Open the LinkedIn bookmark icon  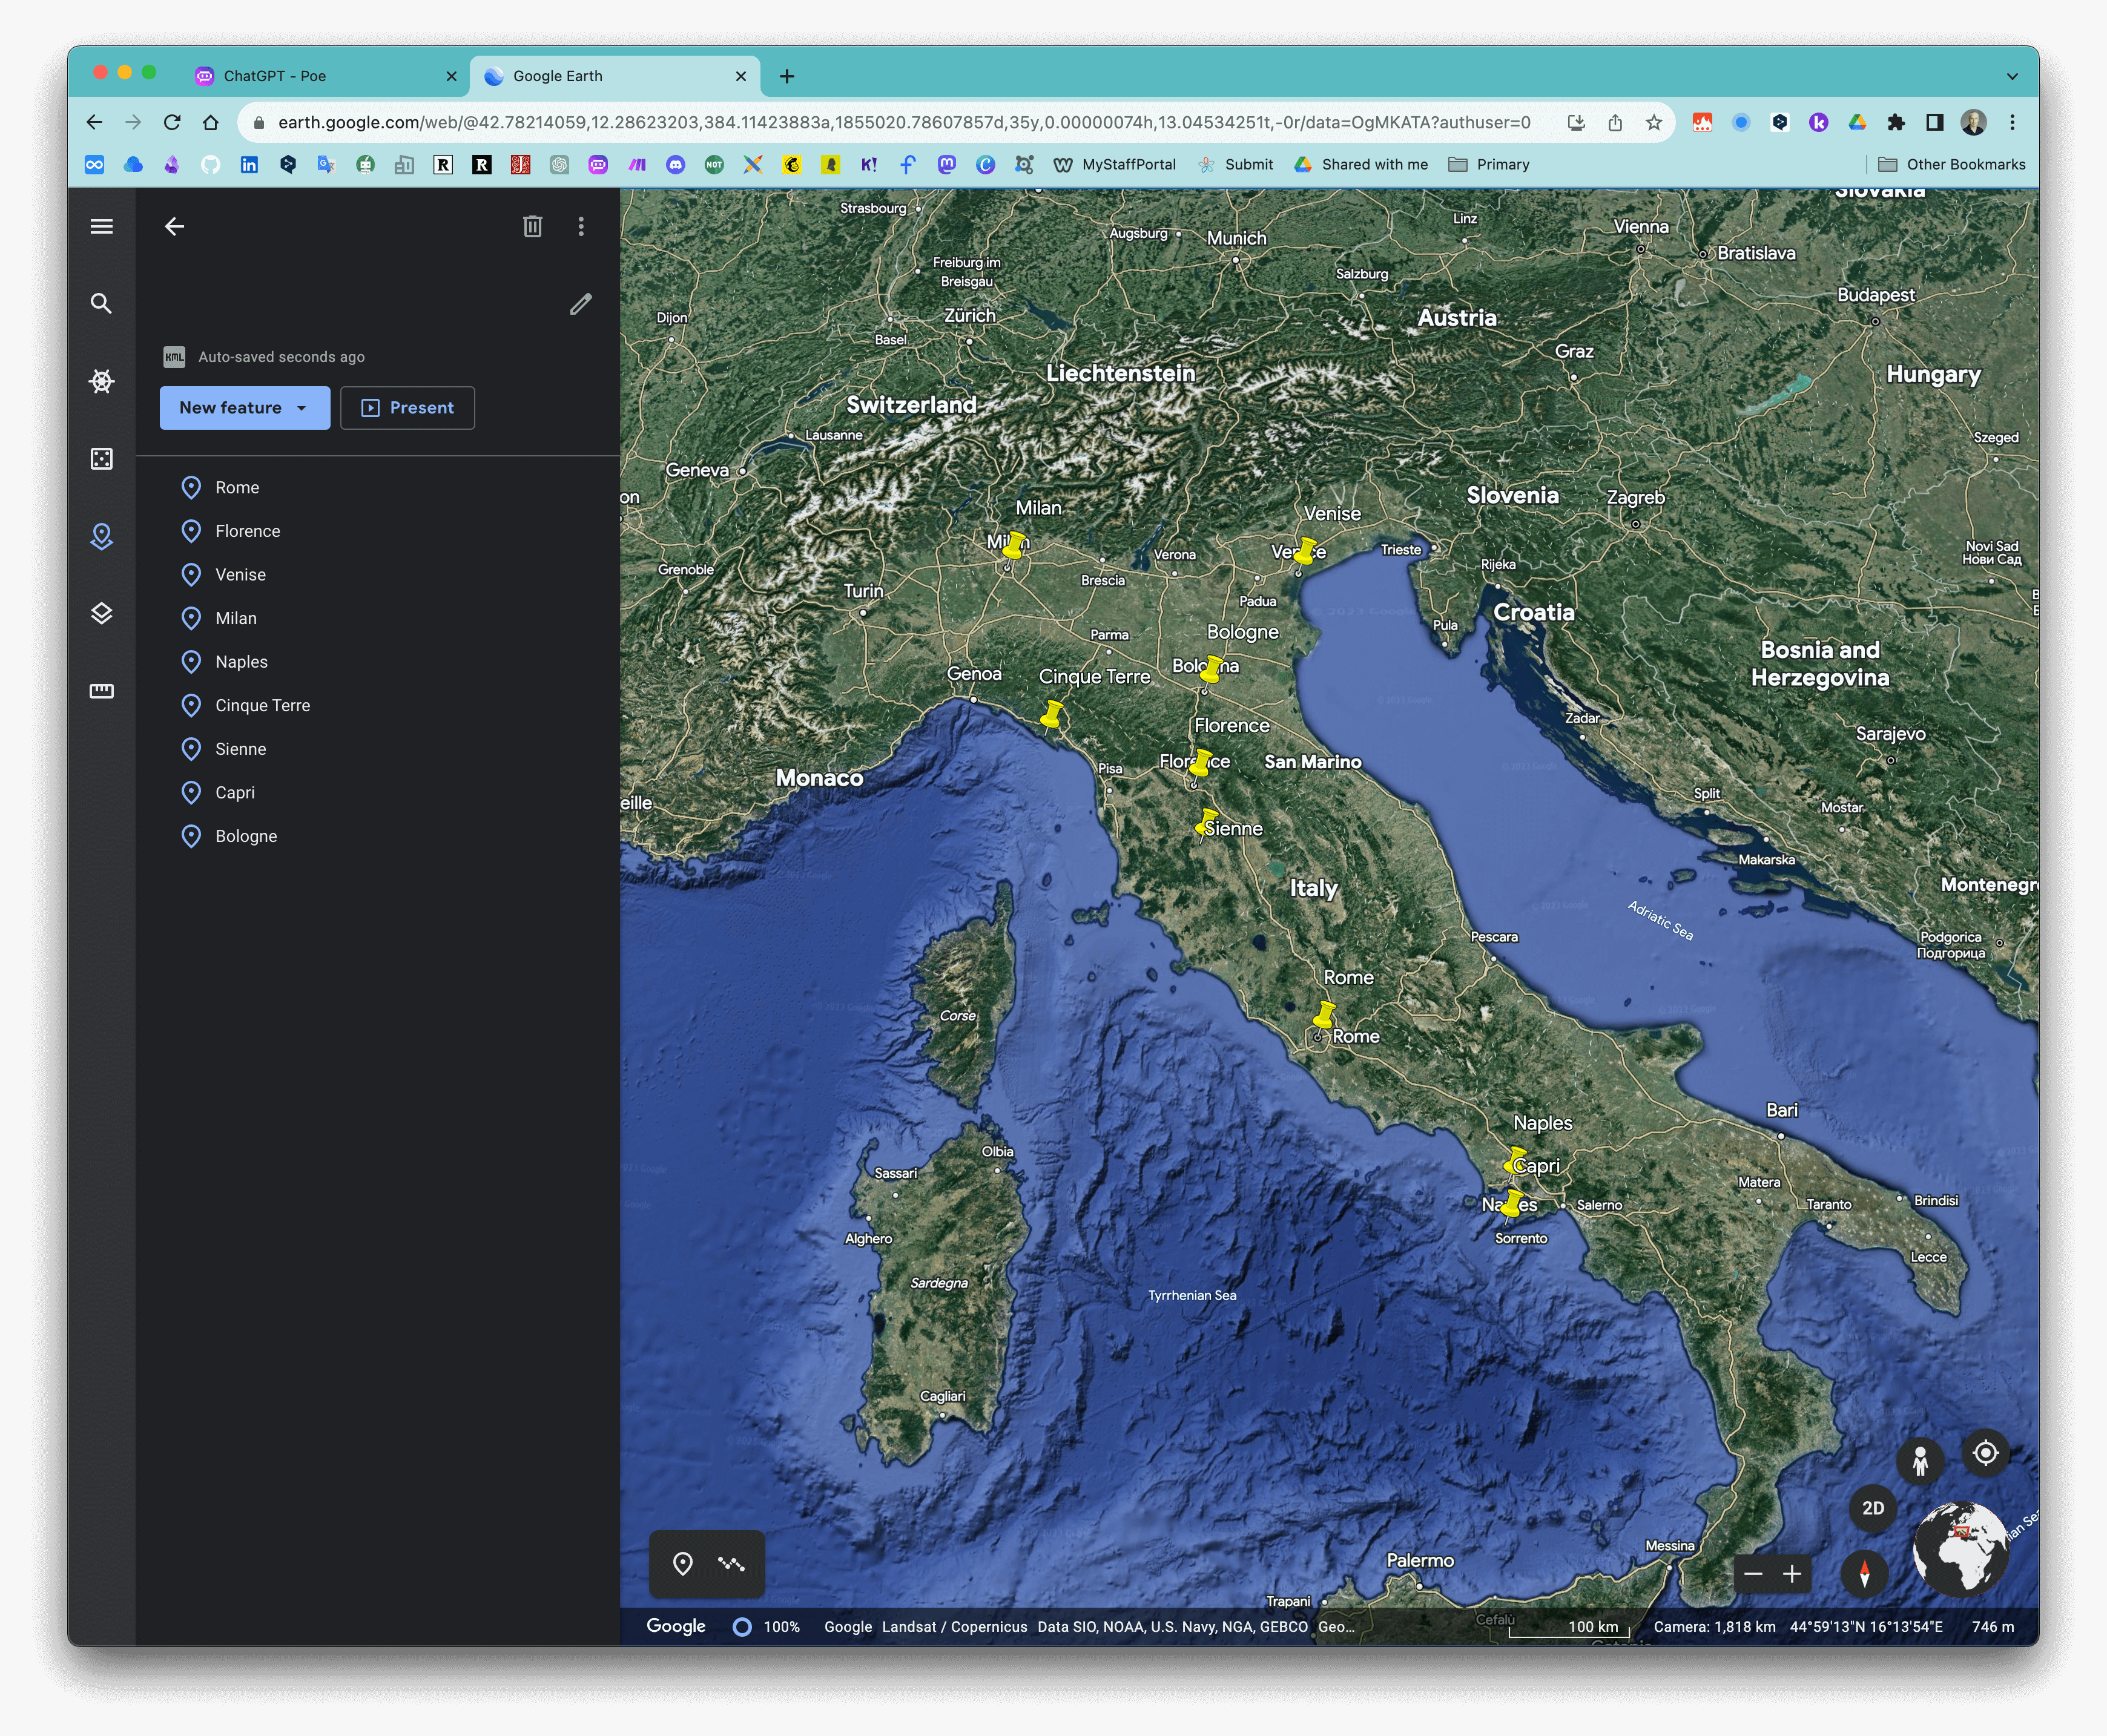(x=249, y=165)
